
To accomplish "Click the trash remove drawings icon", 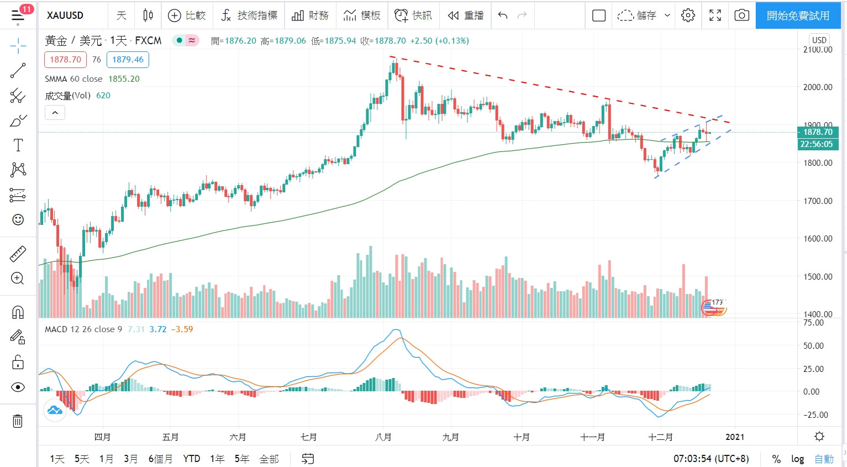I will tap(18, 421).
